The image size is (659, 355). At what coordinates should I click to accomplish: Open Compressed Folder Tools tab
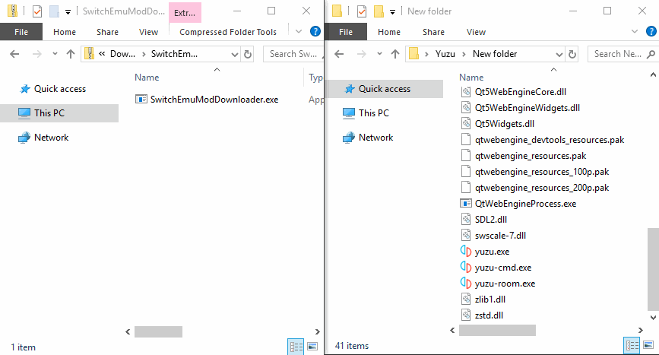pyautogui.click(x=228, y=32)
